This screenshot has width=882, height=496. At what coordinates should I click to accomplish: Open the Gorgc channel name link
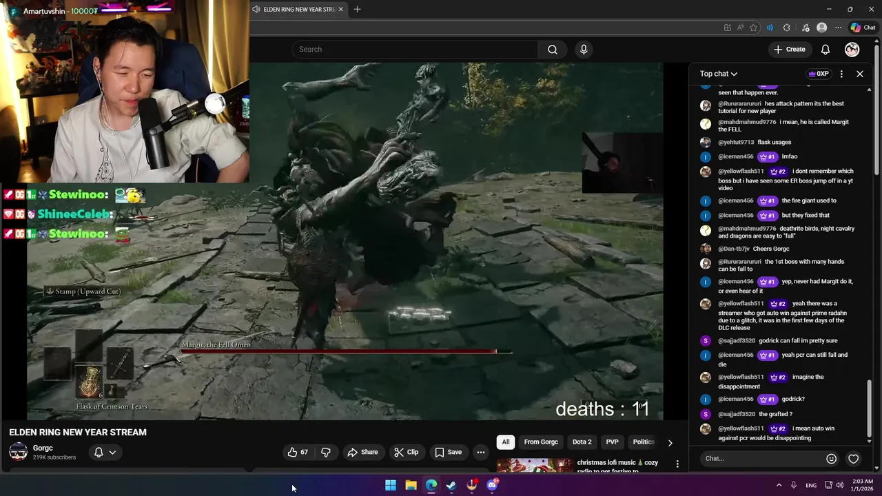[x=43, y=448]
